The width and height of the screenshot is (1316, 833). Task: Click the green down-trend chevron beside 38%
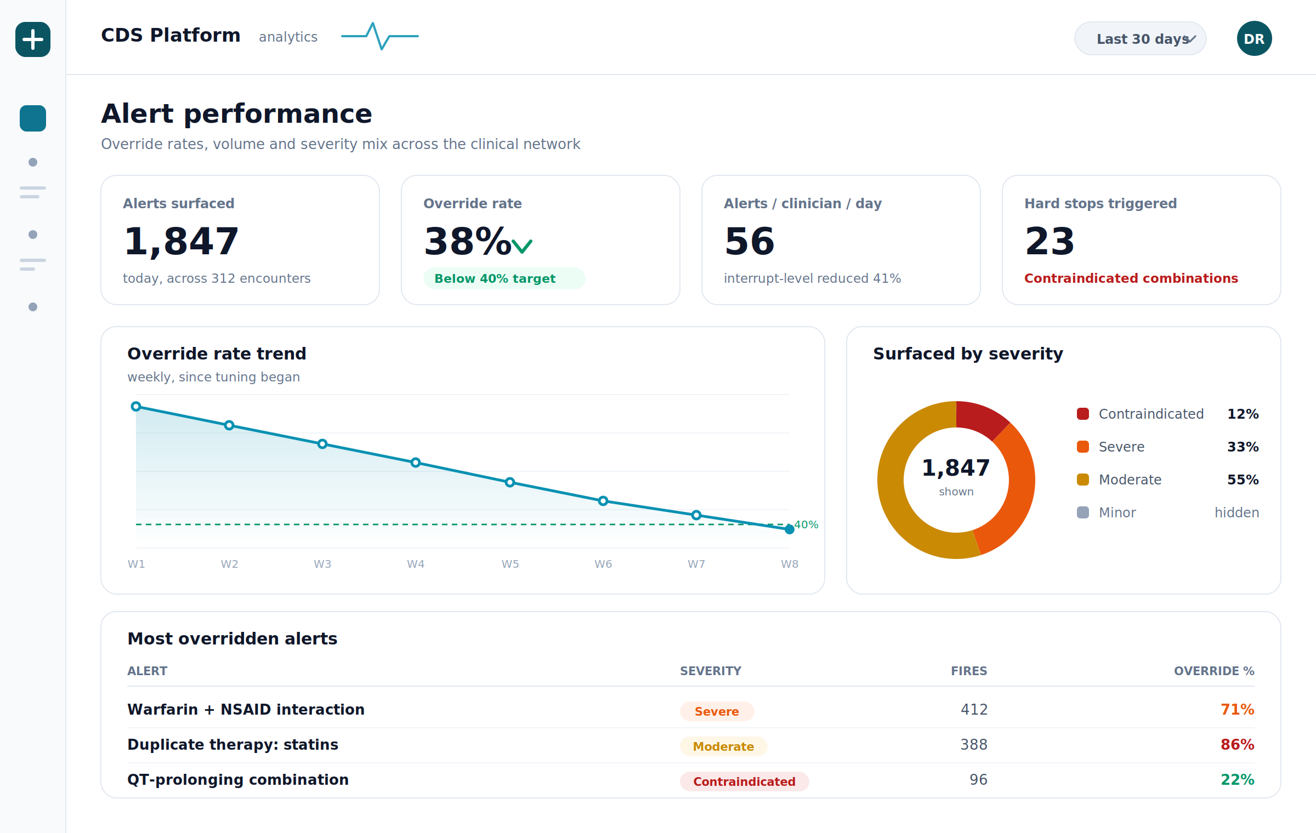click(522, 246)
